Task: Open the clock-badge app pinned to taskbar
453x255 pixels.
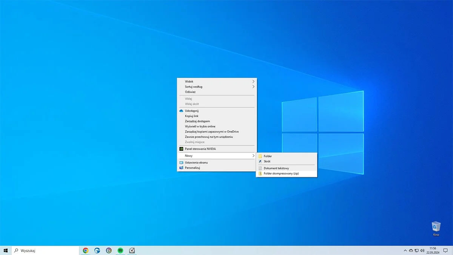Action: [x=132, y=250]
